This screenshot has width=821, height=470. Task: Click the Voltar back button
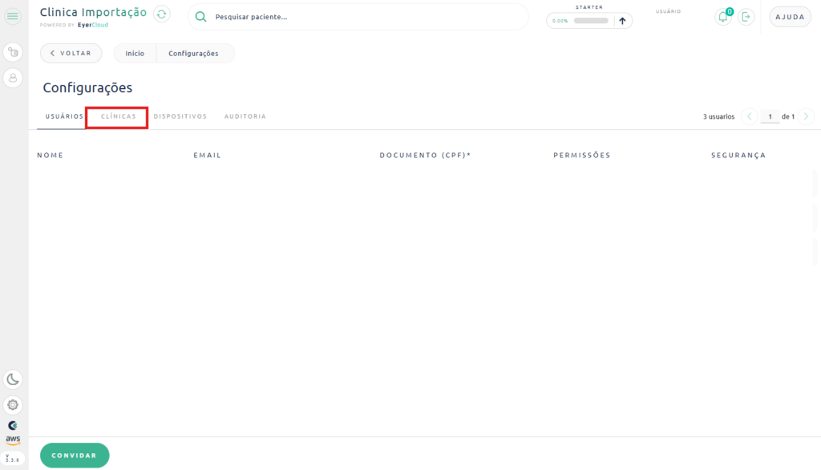[x=71, y=53]
